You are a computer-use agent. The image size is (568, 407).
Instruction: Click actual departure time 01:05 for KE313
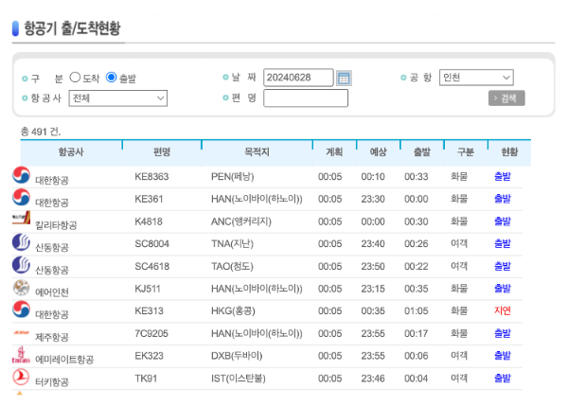pyautogui.click(x=417, y=311)
